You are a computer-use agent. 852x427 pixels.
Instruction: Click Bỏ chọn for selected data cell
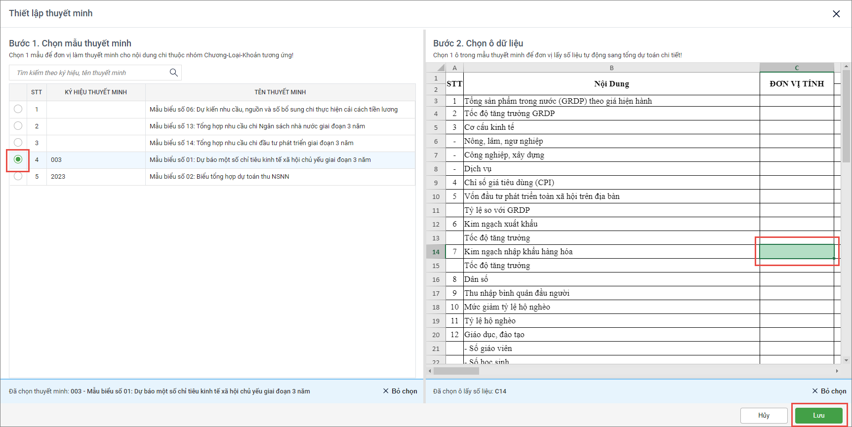pos(829,391)
